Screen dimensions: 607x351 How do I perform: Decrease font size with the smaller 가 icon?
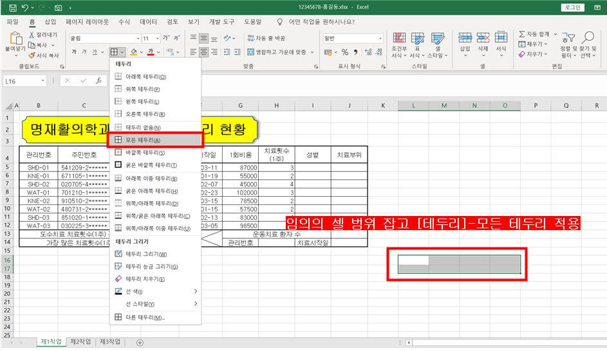[176, 38]
